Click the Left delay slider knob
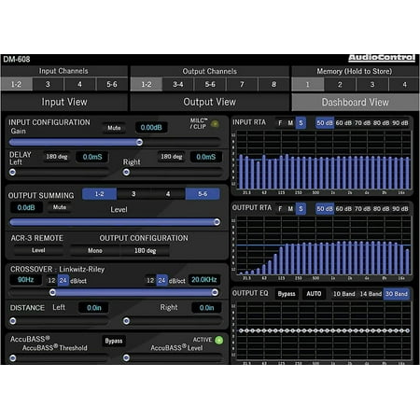 tap(12, 172)
